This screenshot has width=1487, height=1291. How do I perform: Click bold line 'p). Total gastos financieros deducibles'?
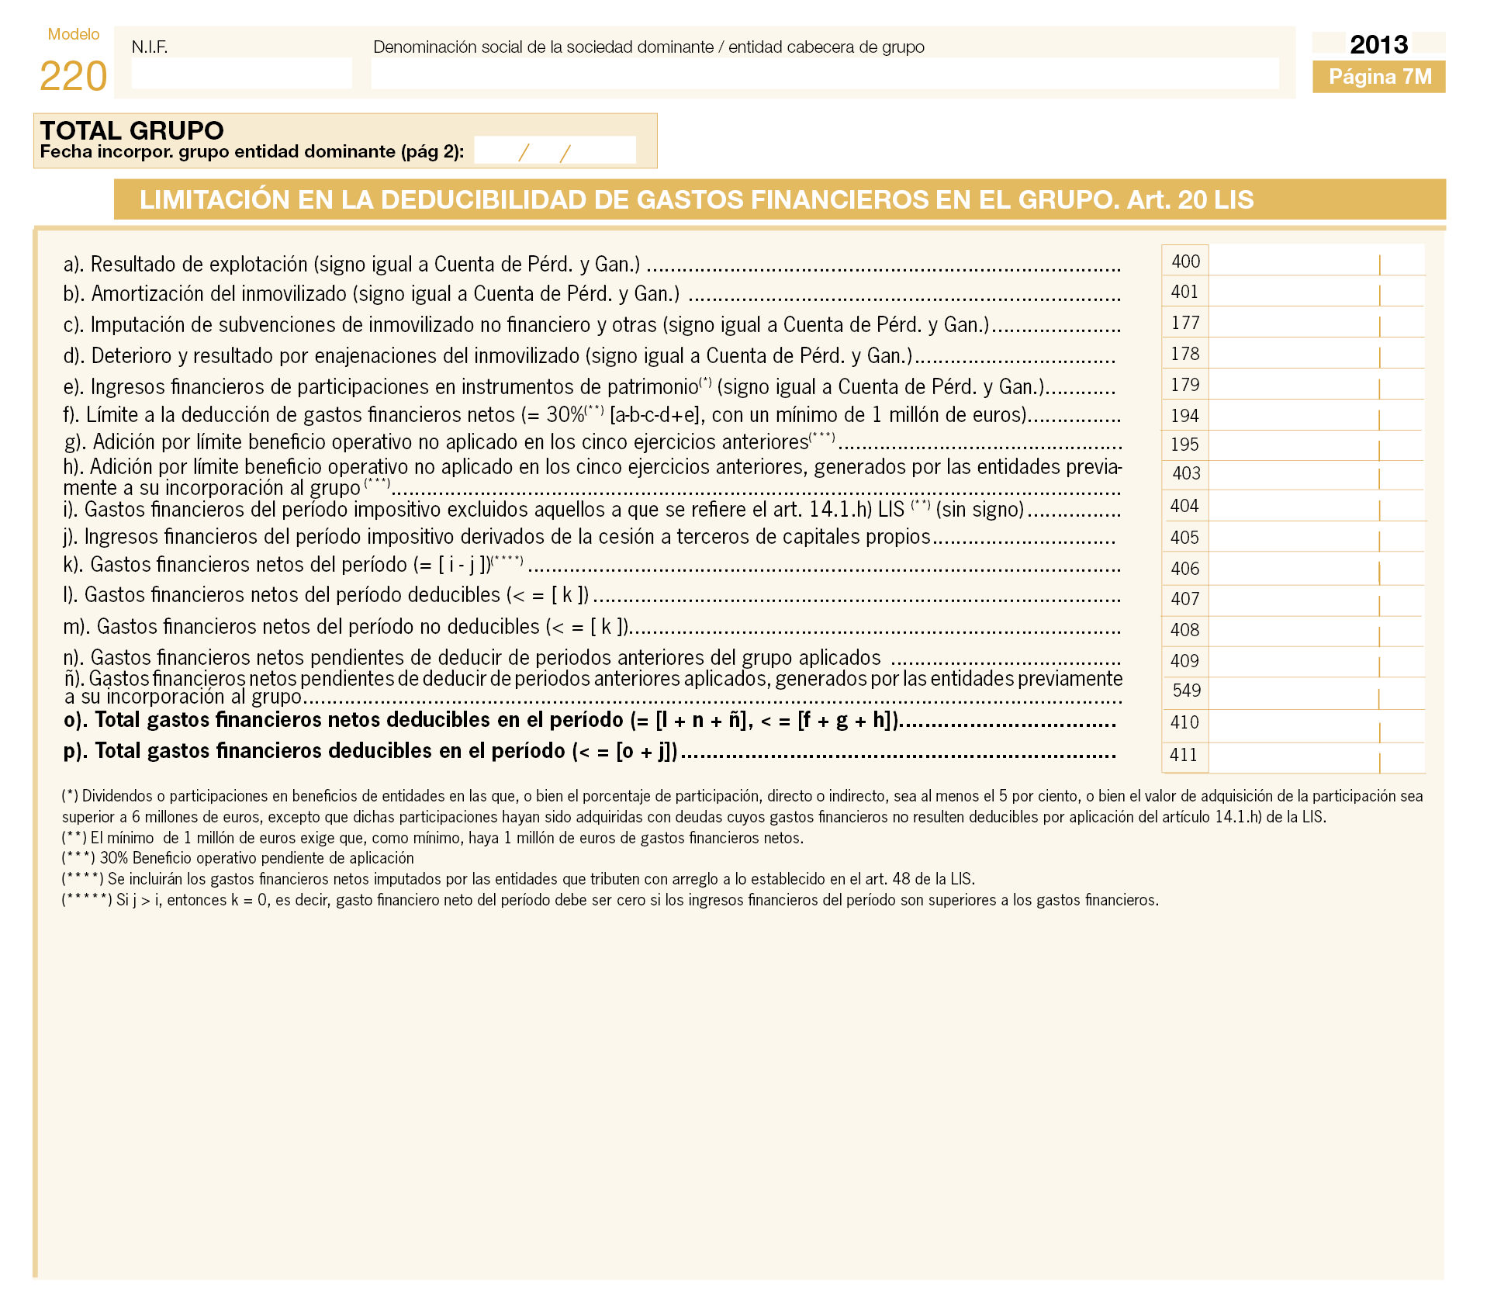[590, 751]
